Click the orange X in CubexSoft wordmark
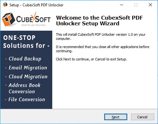 click(34, 18)
